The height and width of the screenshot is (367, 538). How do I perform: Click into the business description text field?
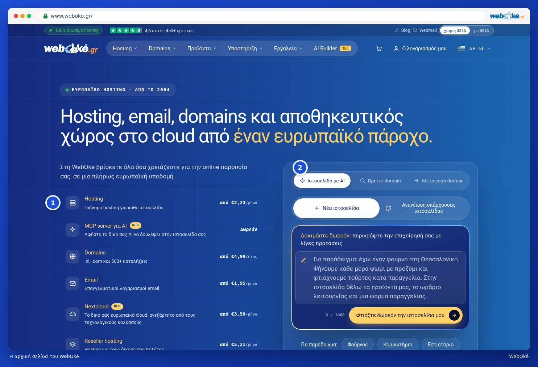pyautogui.click(x=380, y=278)
